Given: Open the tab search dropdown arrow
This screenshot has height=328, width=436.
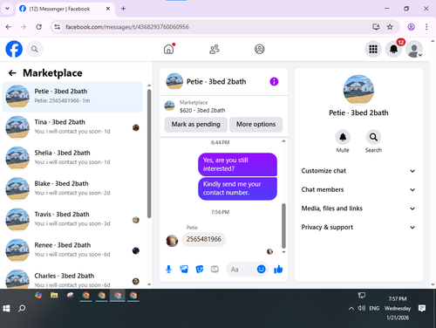Looking at the screenshot, I should [x=7, y=9].
